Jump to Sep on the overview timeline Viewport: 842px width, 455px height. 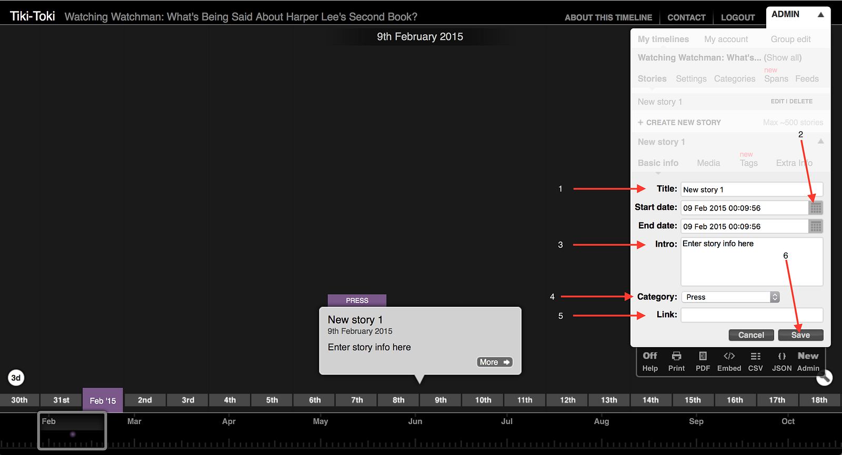point(696,421)
